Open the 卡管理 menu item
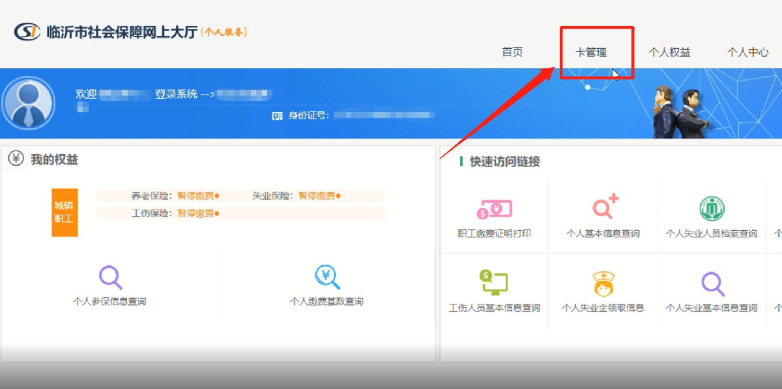Viewport: 782px width, 389px height. point(591,53)
